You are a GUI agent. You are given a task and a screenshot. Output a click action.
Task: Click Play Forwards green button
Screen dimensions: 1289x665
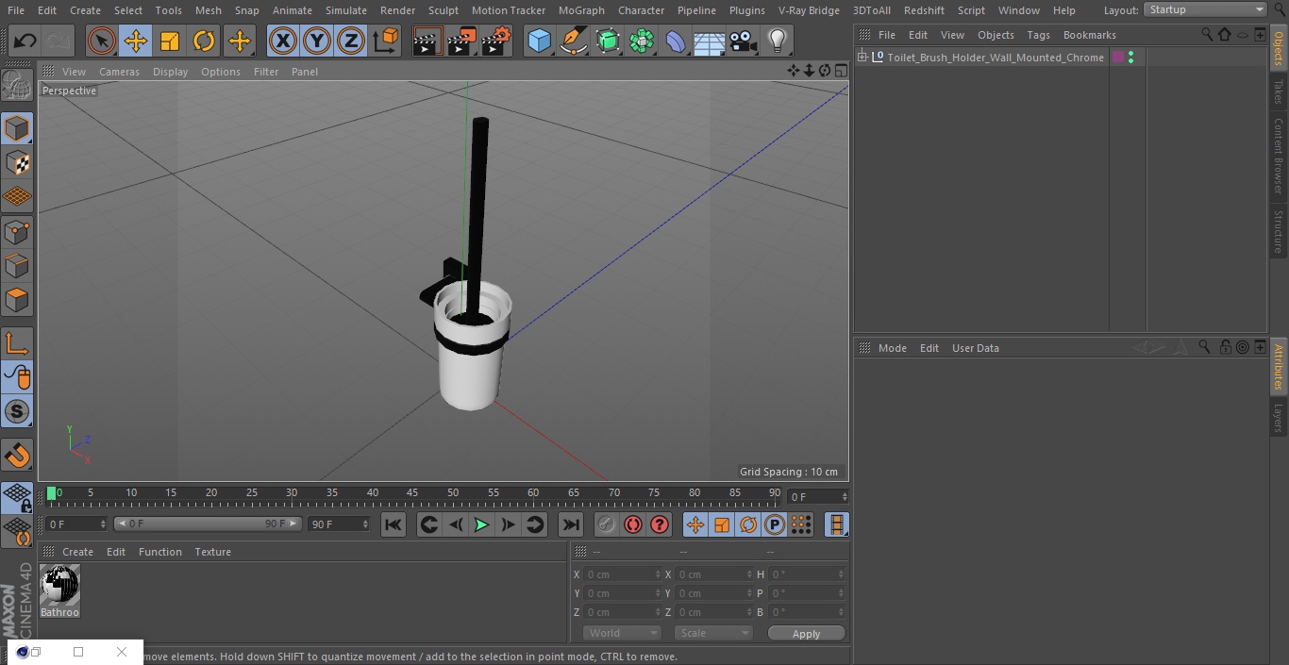point(481,524)
